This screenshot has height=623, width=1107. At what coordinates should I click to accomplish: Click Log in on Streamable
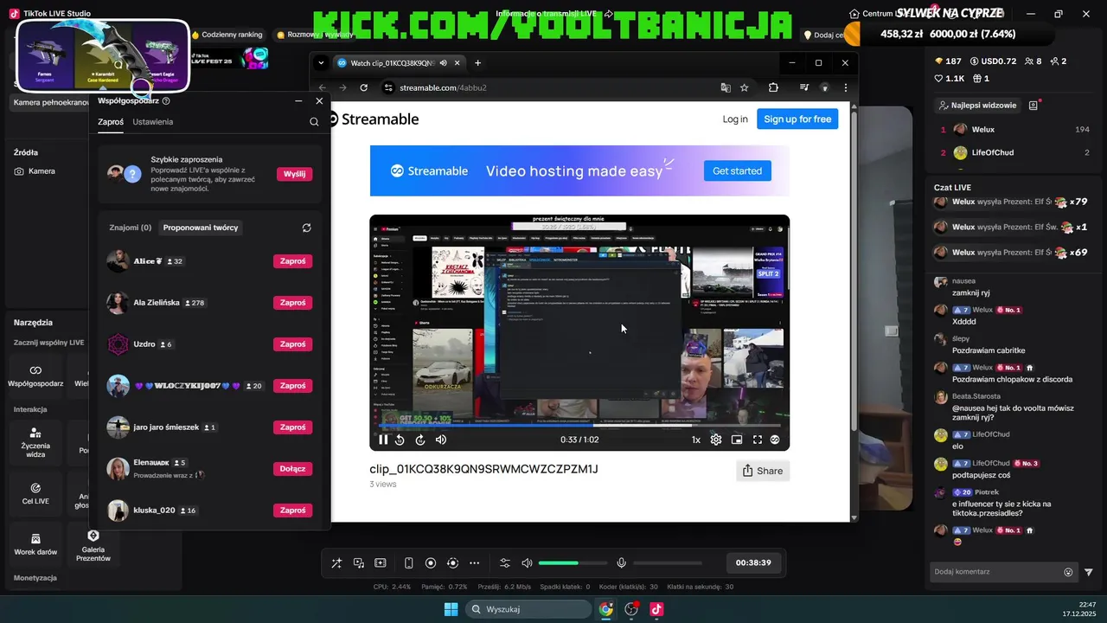(735, 119)
